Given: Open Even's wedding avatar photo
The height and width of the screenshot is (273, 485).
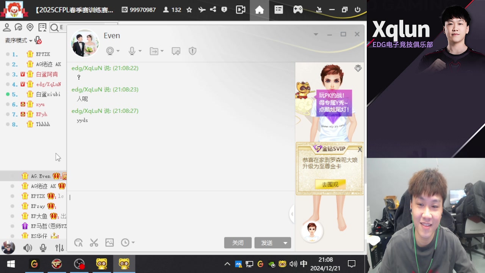Looking at the screenshot, I should tap(85, 43).
